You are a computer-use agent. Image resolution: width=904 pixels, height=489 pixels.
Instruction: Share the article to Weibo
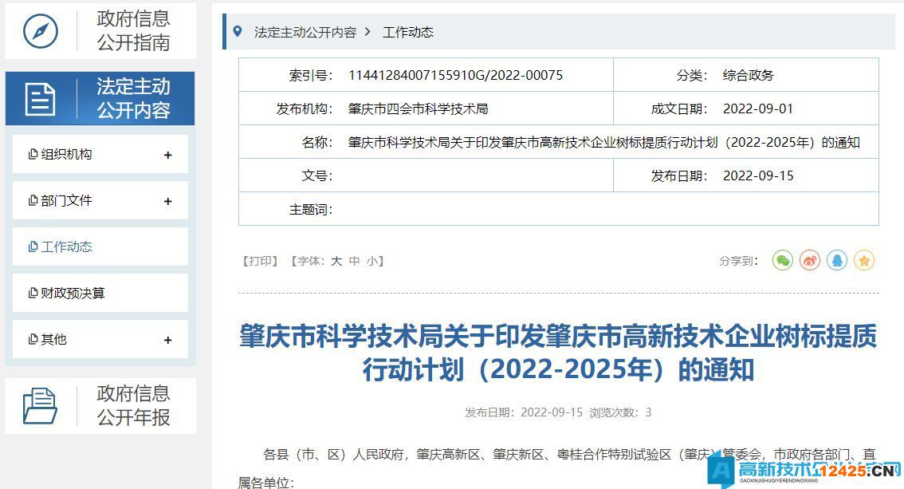[x=809, y=260]
